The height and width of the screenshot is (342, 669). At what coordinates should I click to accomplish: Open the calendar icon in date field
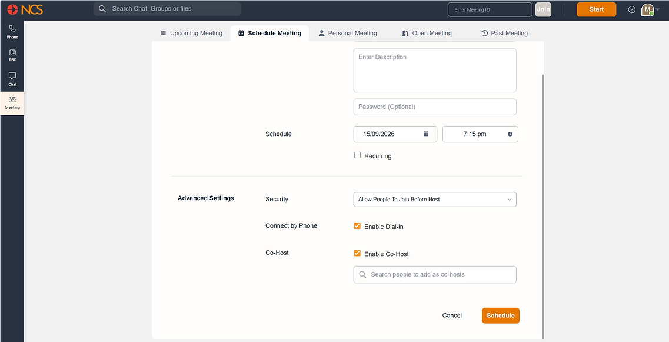pos(426,134)
